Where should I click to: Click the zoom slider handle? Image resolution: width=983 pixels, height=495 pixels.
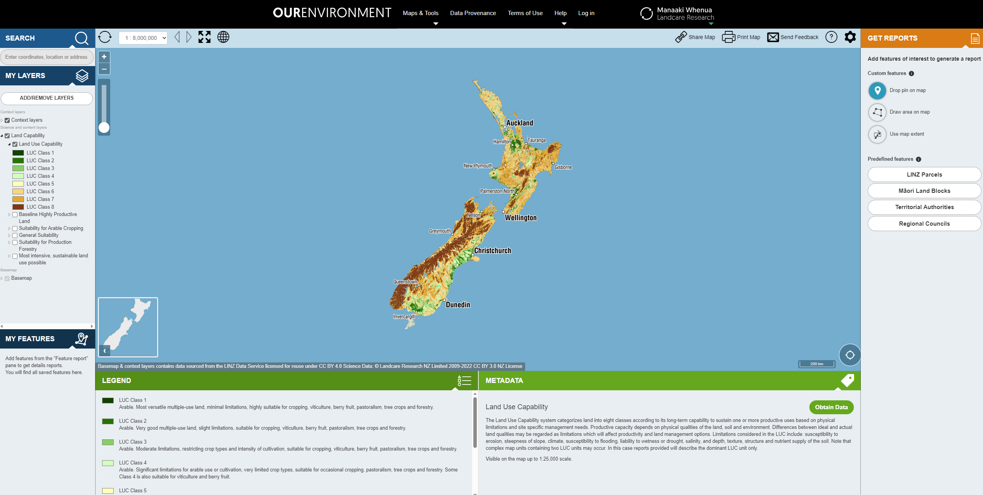click(104, 128)
